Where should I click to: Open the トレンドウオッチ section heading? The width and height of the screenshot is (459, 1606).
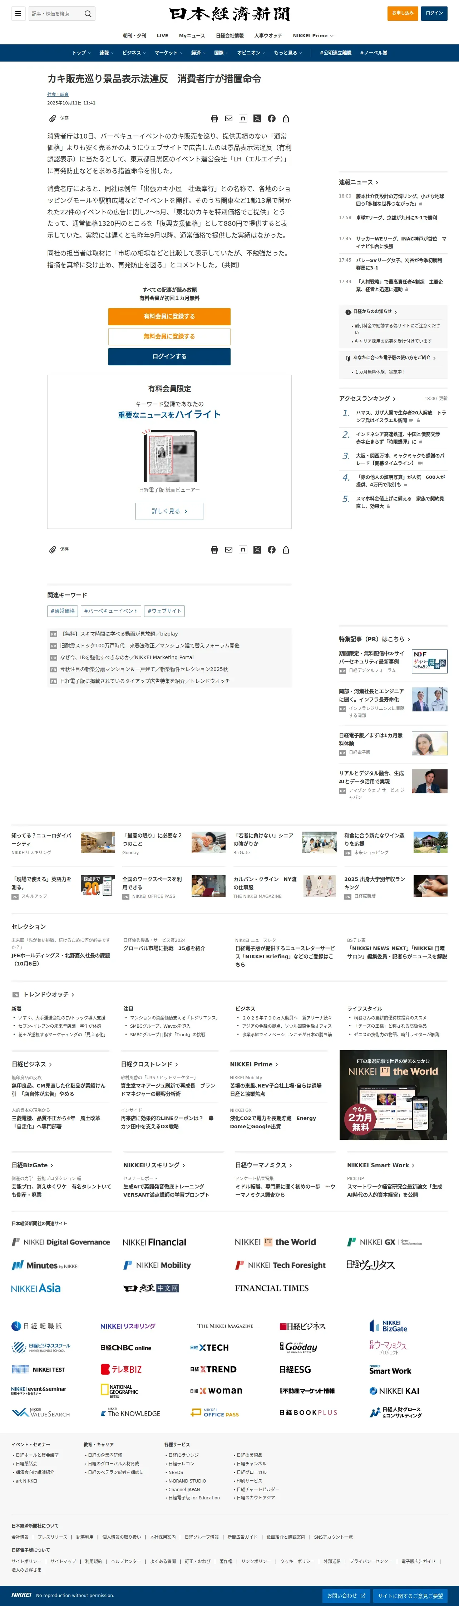click(x=49, y=994)
